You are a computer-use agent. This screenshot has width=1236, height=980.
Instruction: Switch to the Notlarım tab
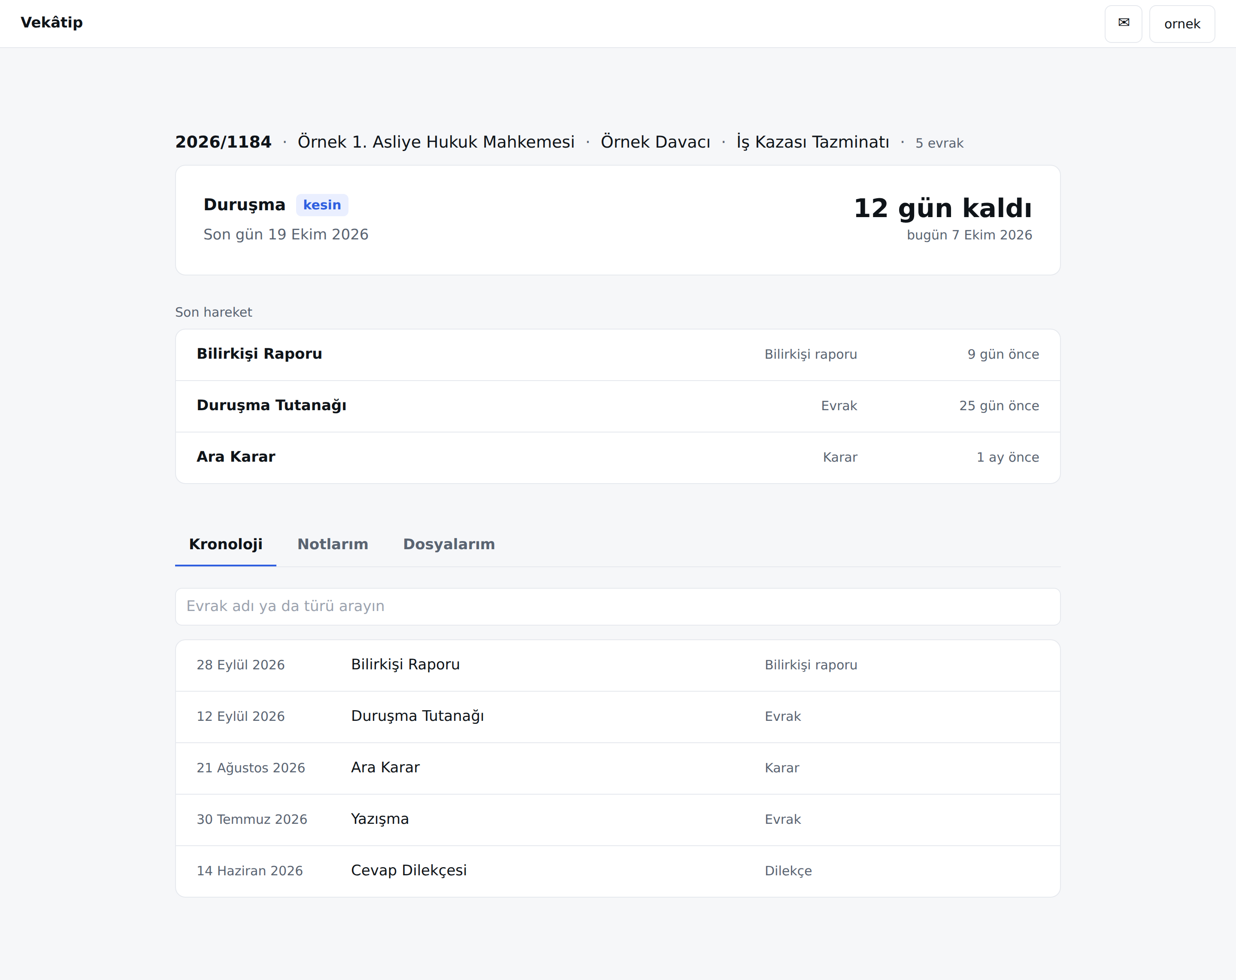tap(333, 544)
